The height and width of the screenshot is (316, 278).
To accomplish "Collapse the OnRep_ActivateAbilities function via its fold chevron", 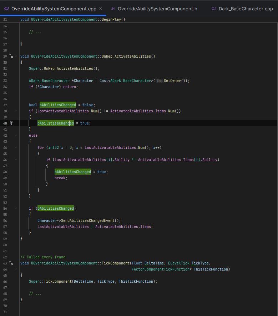I will click(x=16, y=56).
